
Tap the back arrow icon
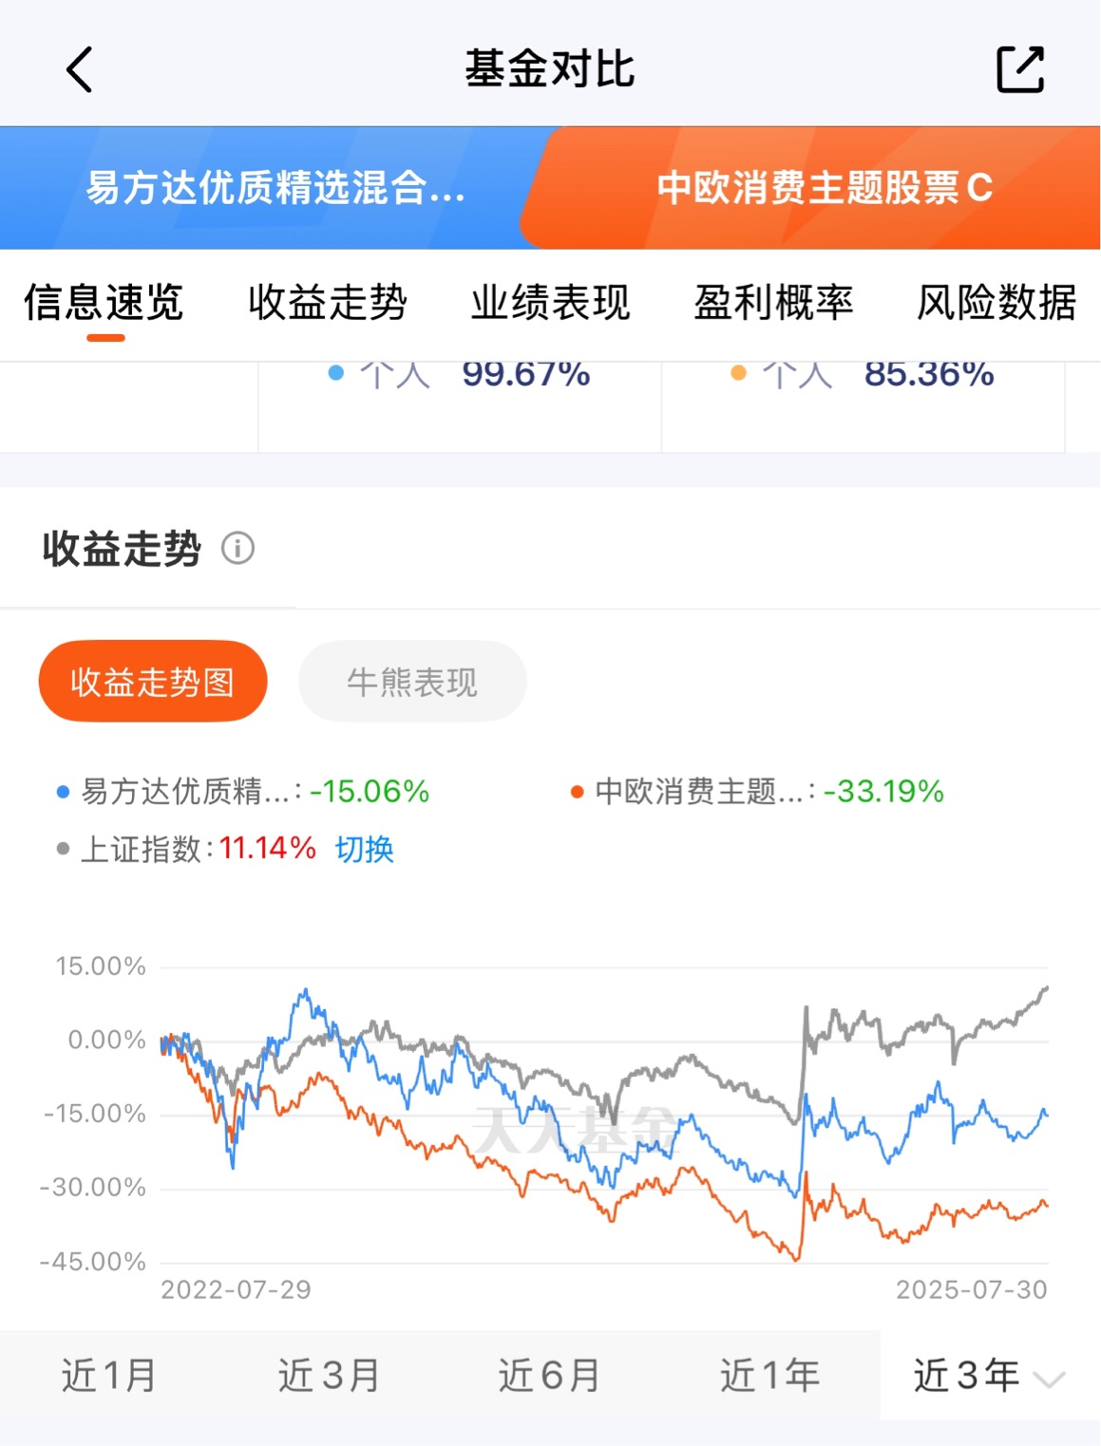[x=80, y=69]
